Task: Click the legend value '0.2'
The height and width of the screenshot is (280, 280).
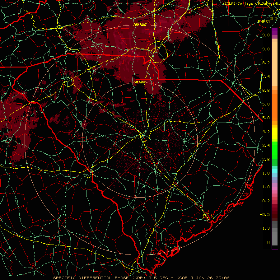Action: tap(266, 201)
